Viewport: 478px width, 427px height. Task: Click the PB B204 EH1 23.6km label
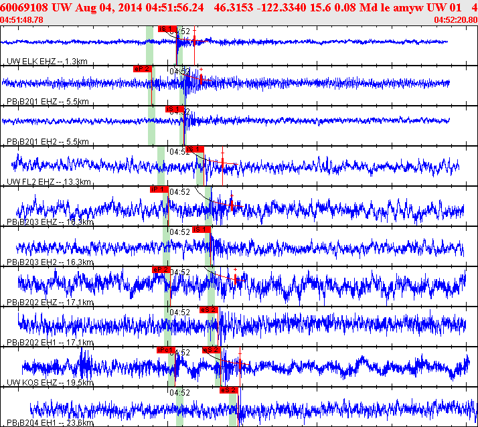(x=50, y=422)
